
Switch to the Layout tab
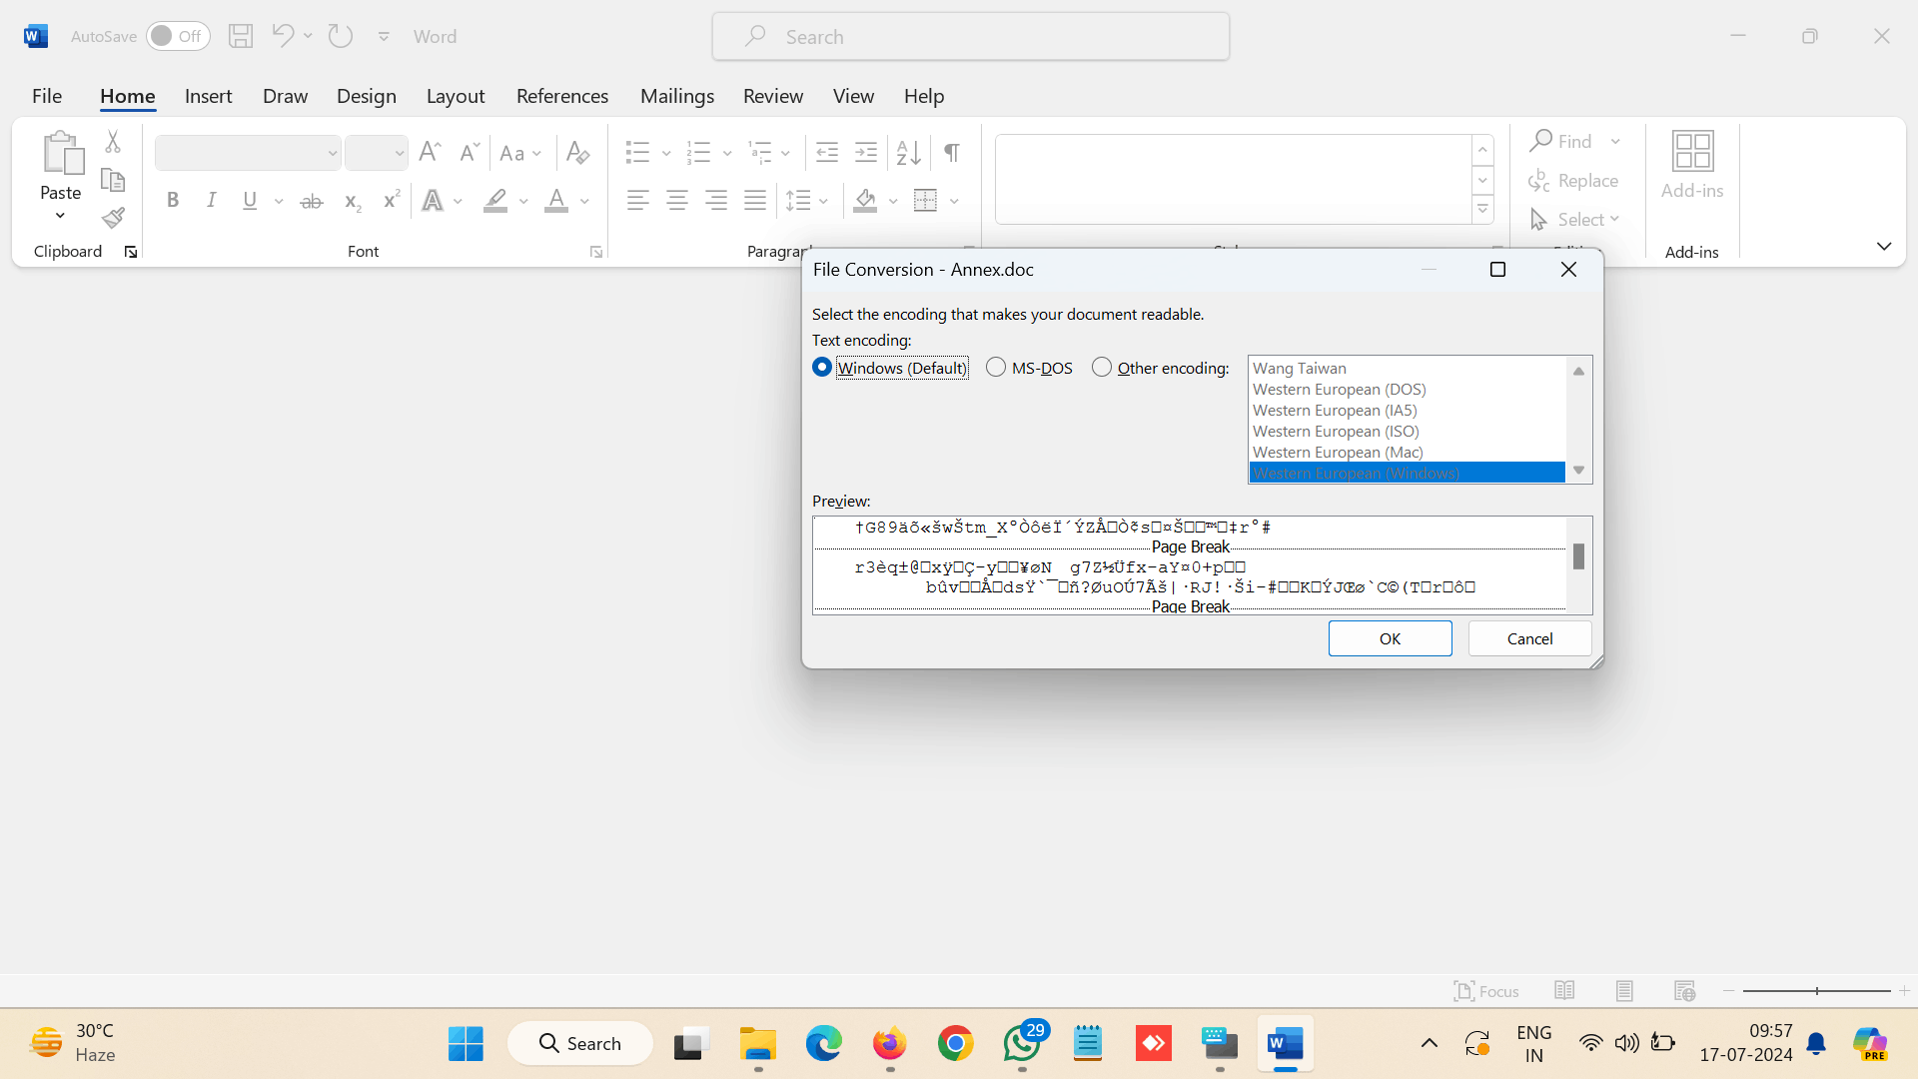[455, 96]
